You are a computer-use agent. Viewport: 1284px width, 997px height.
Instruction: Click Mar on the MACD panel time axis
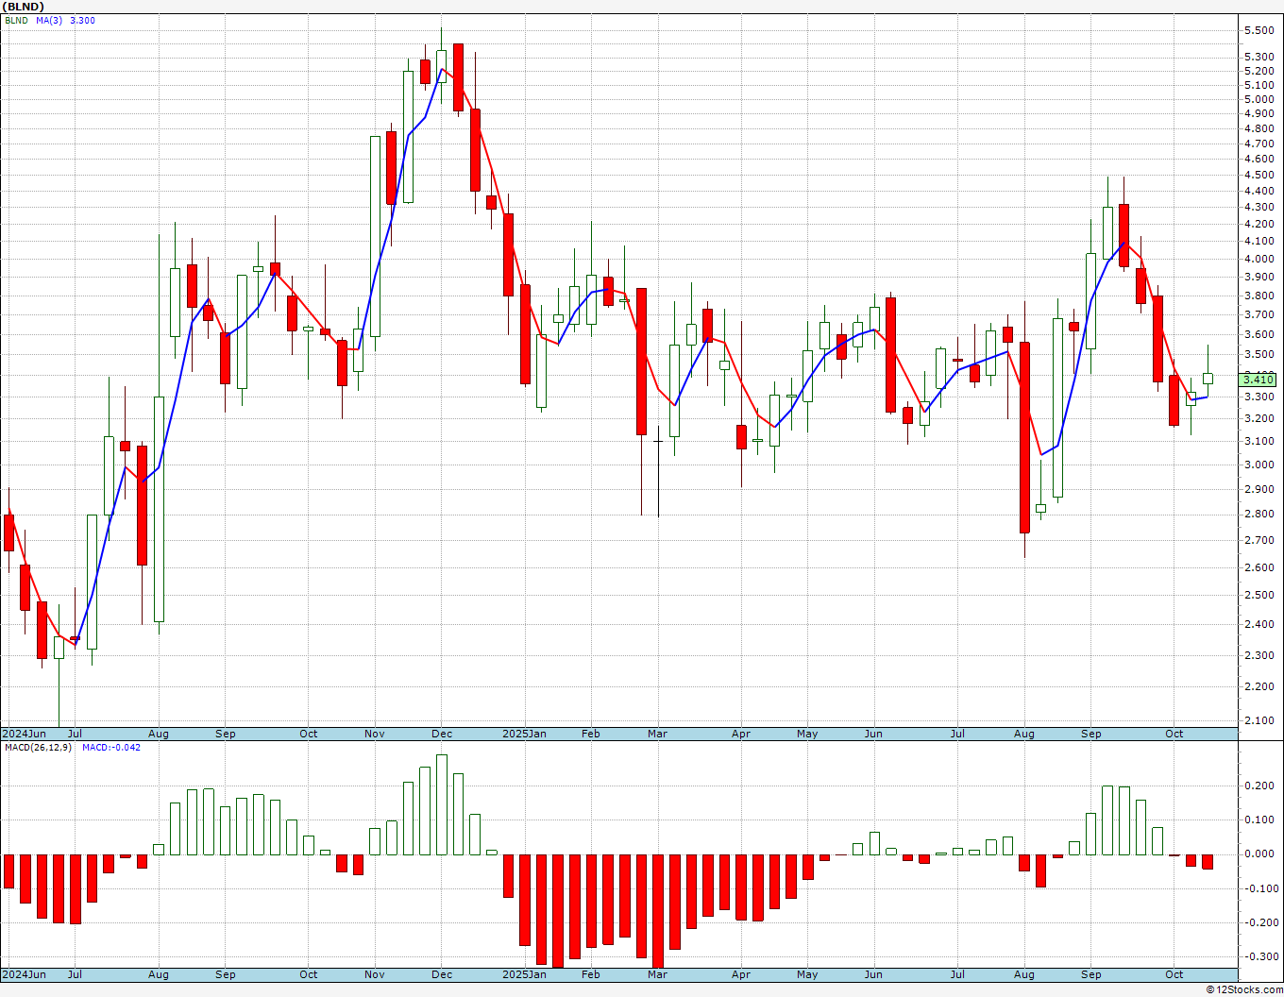point(657,974)
